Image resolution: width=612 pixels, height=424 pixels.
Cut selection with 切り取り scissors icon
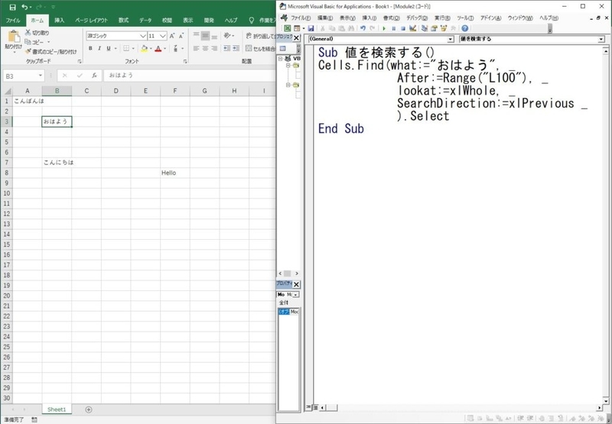tap(28, 33)
